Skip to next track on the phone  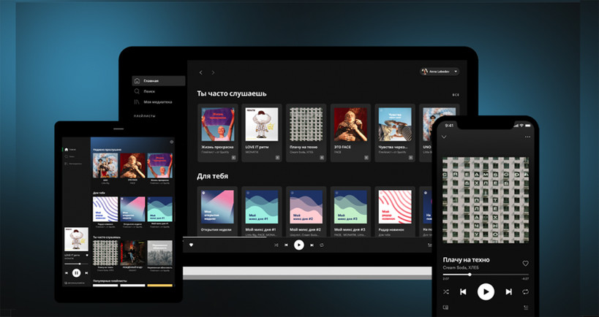[509, 291]
